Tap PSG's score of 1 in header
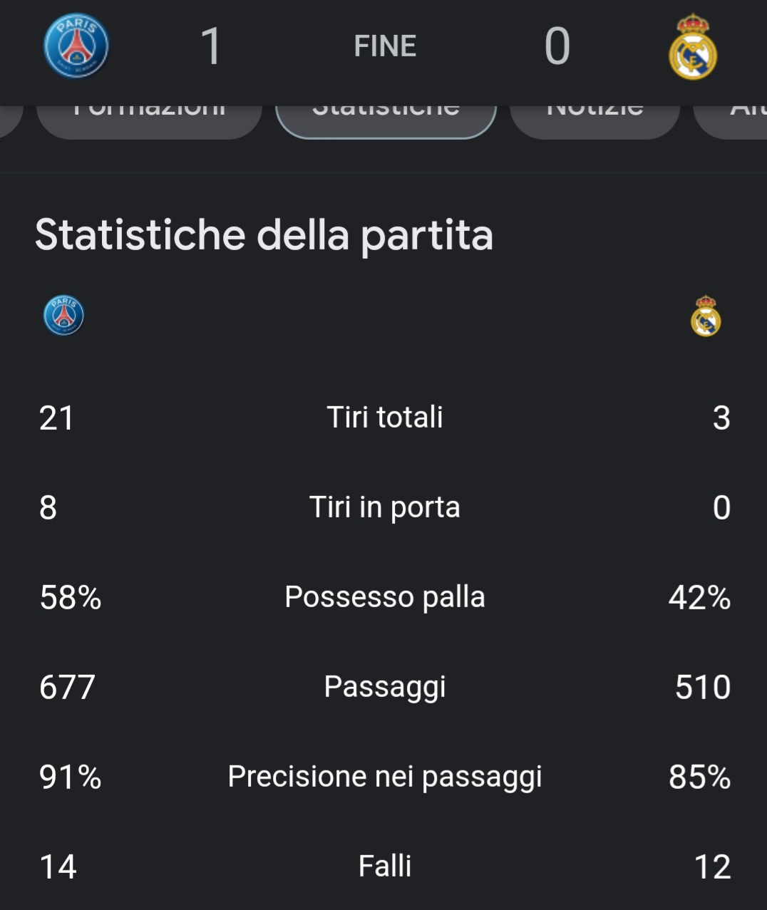The height and width of the screenshot is (910, 767). tap(211, 46)
